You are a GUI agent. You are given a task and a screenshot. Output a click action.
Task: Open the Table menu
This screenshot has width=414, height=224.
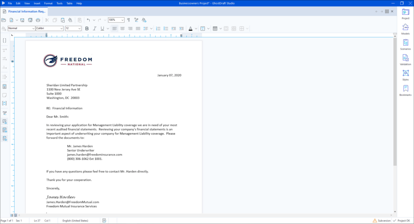pos(69,3)
